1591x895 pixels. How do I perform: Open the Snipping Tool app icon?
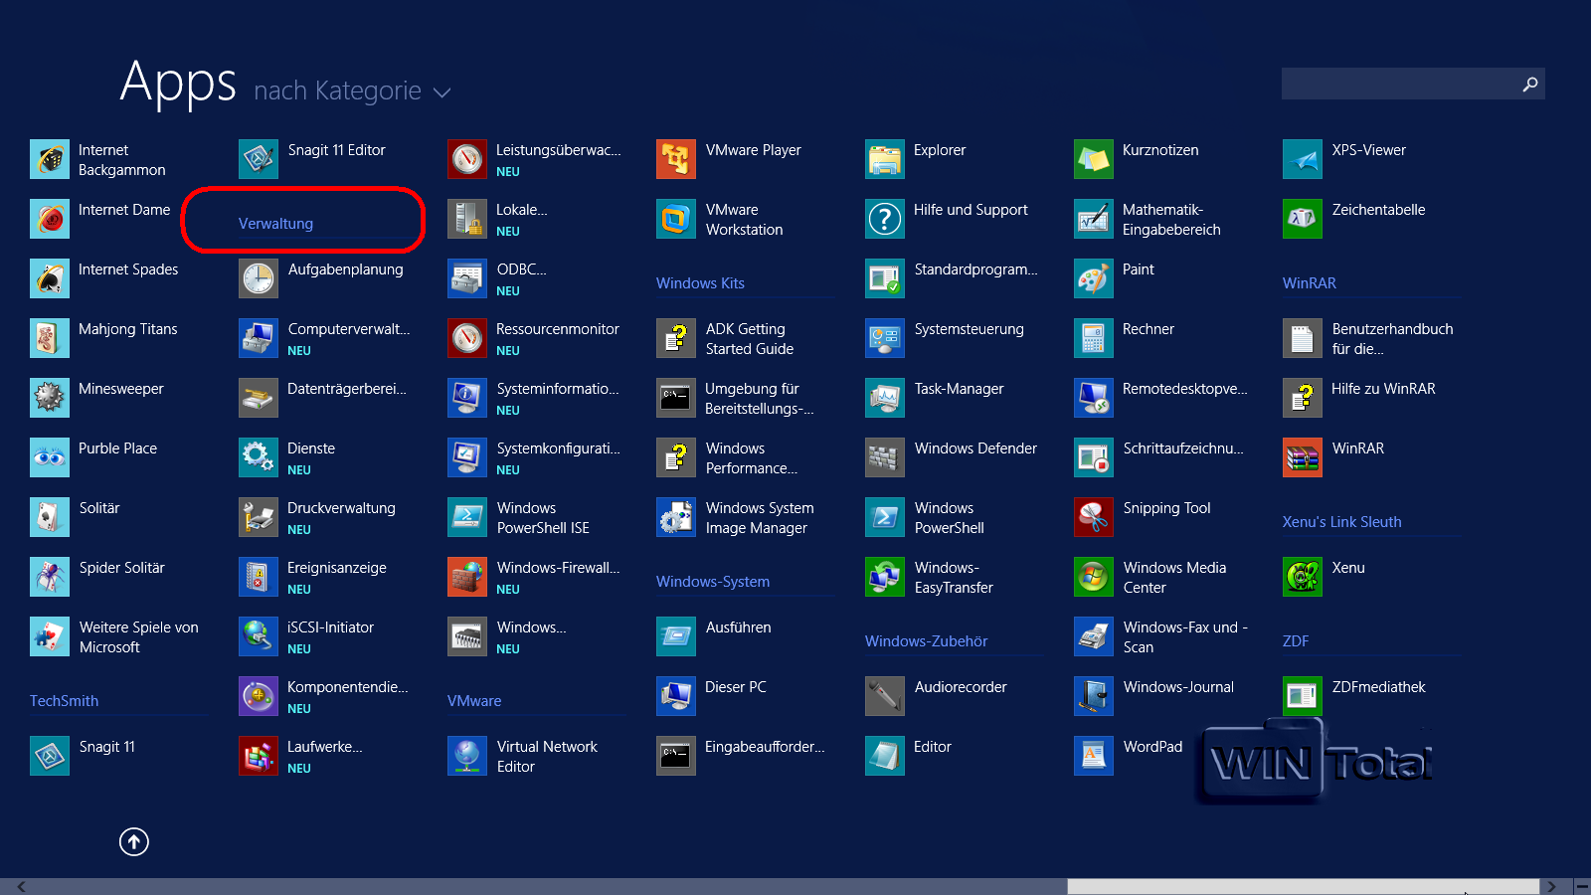(x=1093, y=517)
